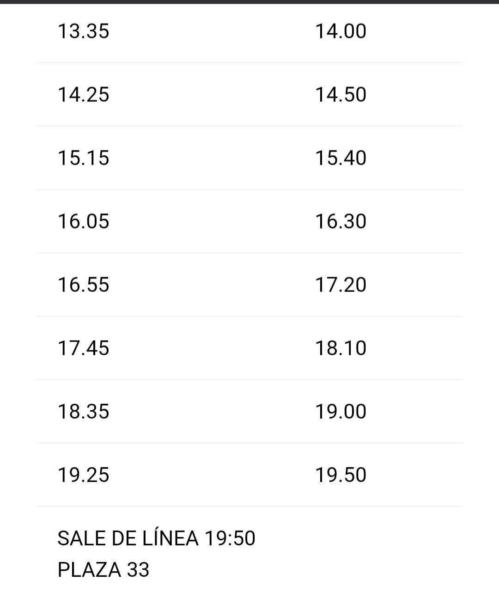The image size is (499, 599).
Task: Choose the 15.15 schedule entry
Action: click(83, 158)
